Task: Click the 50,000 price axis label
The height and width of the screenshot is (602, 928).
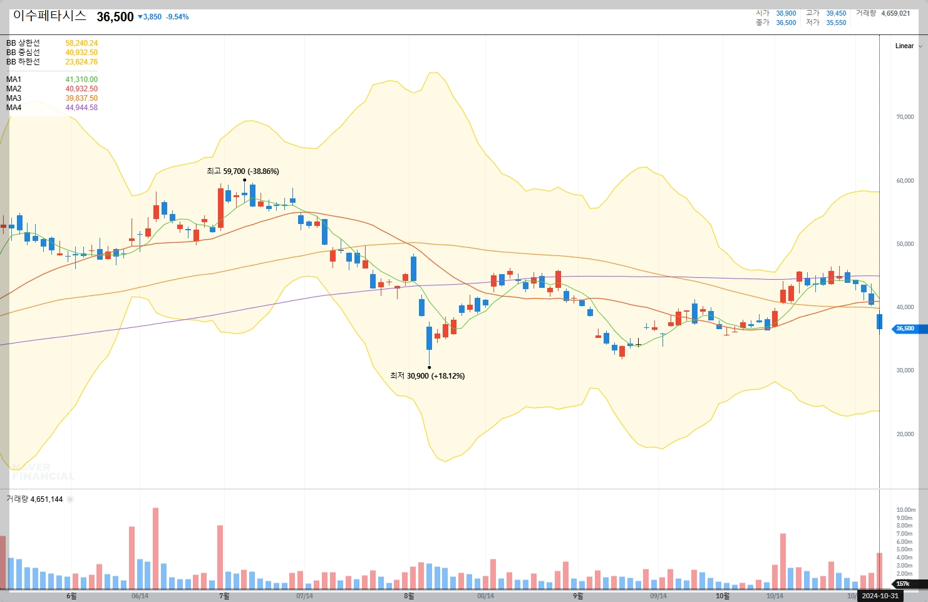Action: coord(905,244)
